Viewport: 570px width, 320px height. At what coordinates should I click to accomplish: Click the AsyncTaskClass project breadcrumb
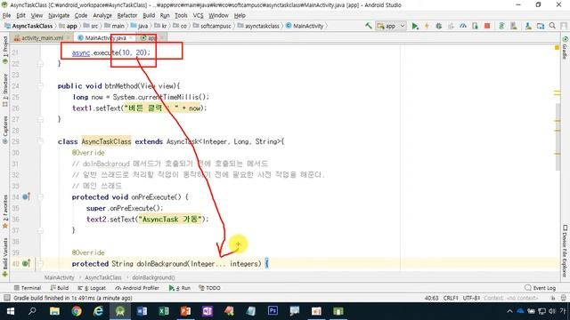click(x=28, y=26)
